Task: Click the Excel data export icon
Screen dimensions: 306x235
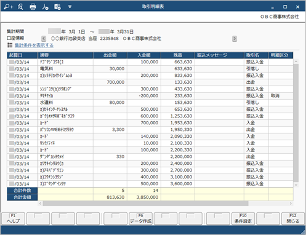Action: click(57, 7)
